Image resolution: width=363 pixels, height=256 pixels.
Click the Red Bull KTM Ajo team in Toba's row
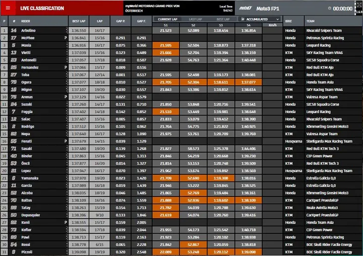click(320, 75)
